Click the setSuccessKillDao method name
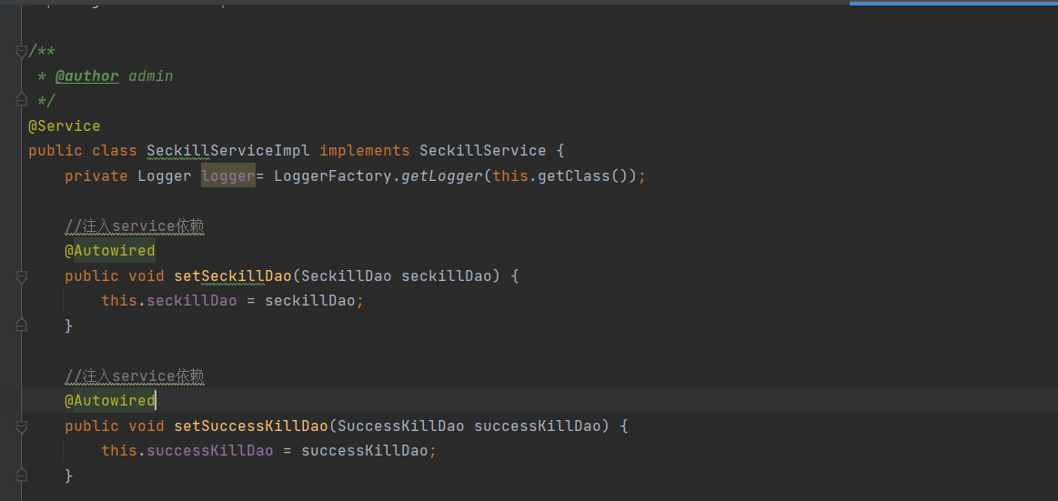 250,426
